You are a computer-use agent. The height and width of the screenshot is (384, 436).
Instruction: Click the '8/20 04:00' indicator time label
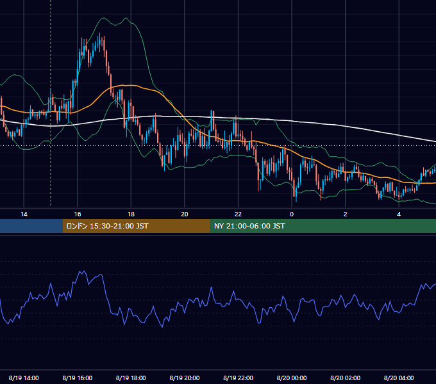pos(399,378)
